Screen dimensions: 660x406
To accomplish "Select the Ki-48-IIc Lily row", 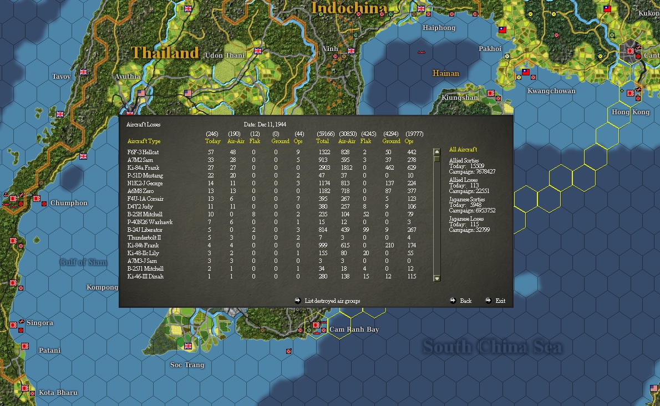I will pos(273,253).
